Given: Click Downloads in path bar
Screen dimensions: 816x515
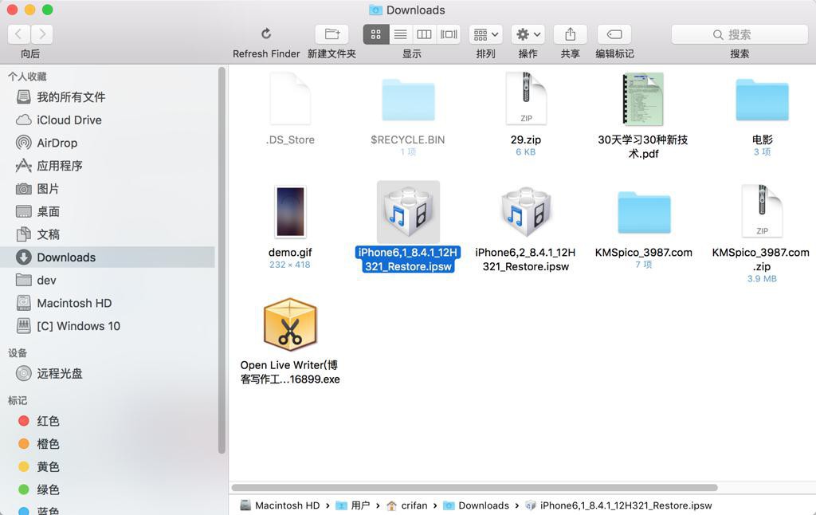Looking at the screenshot, I should [x=477, y=505].
